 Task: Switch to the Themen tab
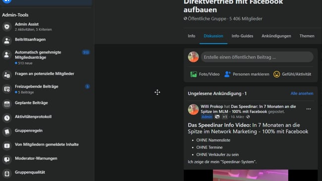coord(307,36)
